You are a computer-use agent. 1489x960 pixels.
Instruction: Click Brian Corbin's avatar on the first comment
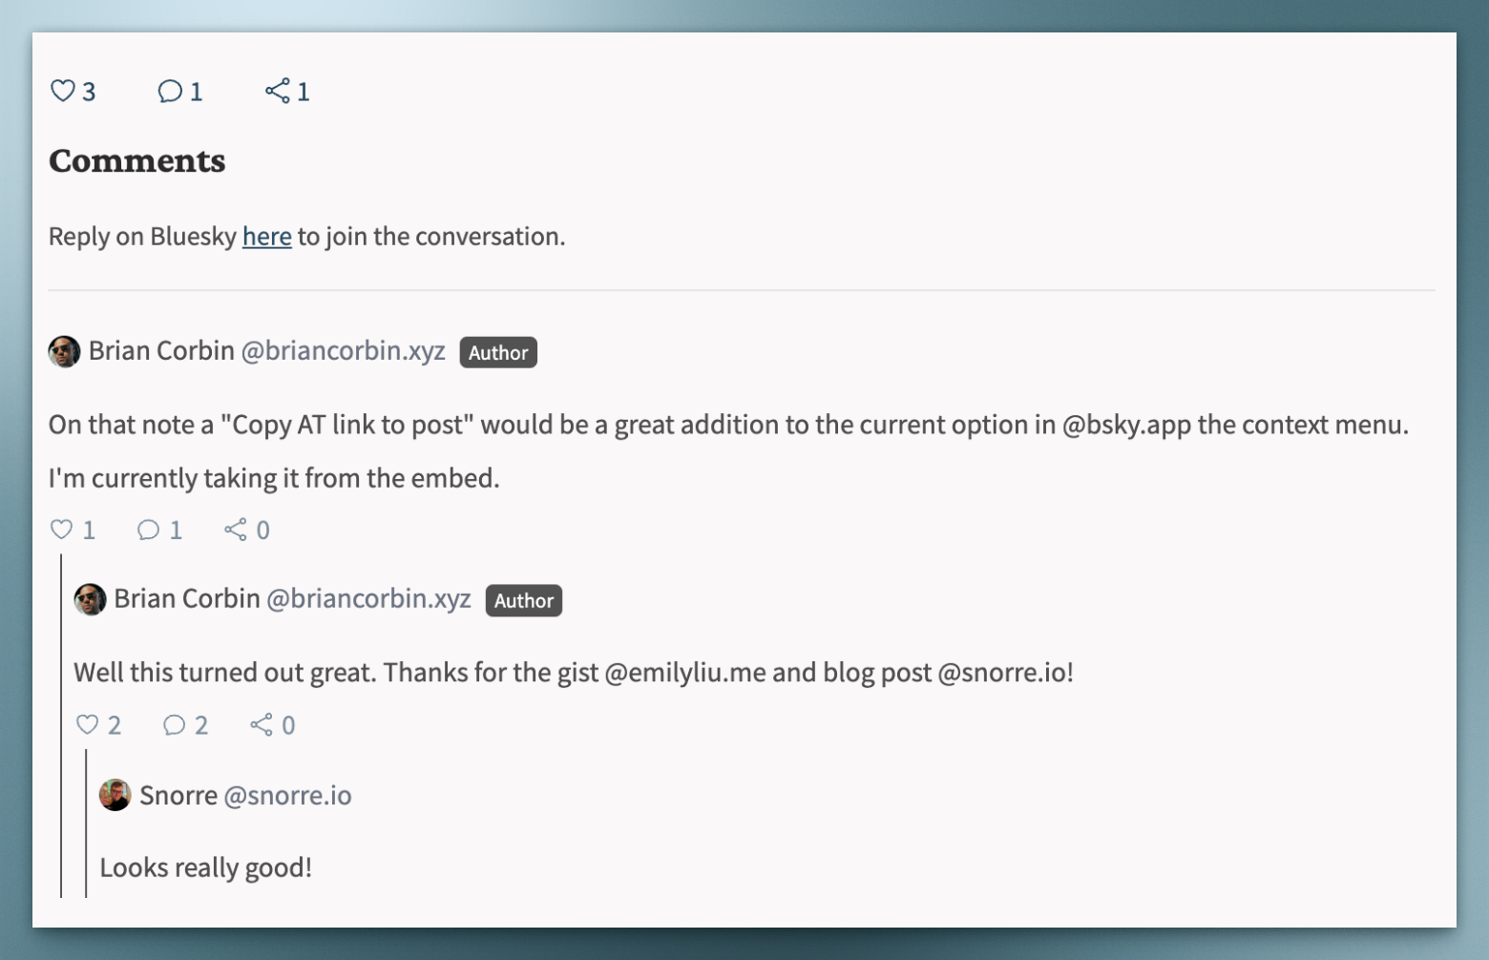coord(65,351)
